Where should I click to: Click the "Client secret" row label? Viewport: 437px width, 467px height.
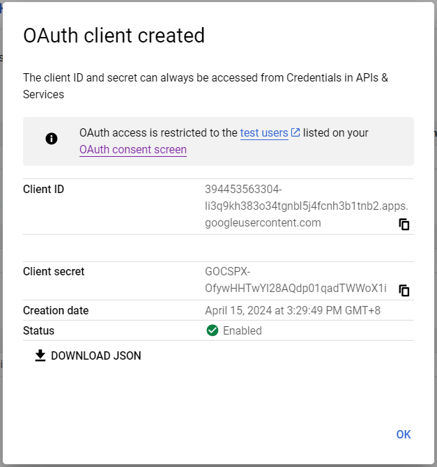(x=54, y=271)
